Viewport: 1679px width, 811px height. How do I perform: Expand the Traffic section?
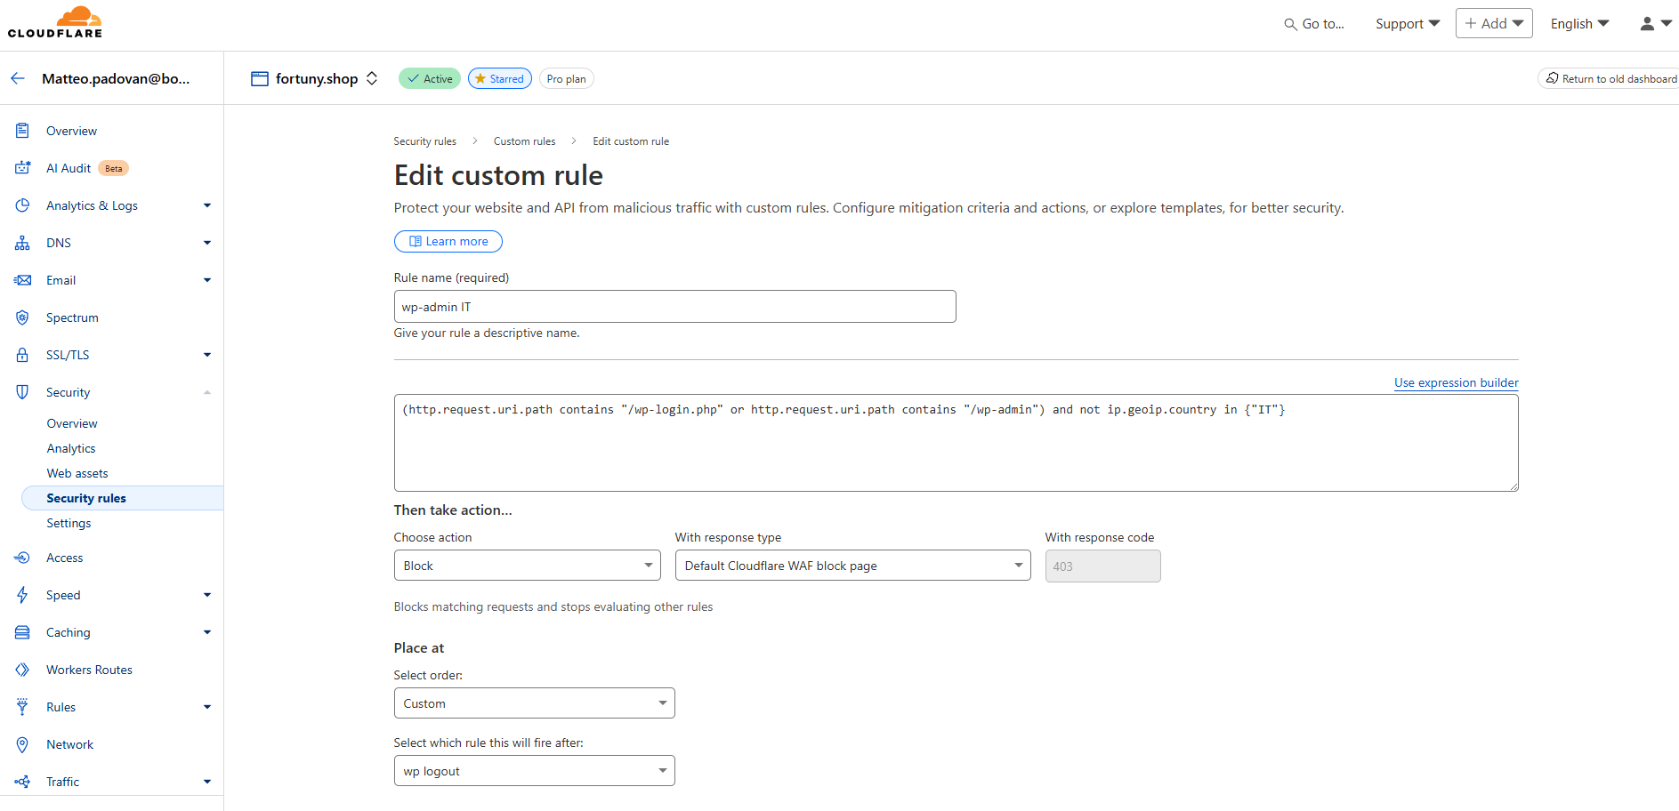207,782
